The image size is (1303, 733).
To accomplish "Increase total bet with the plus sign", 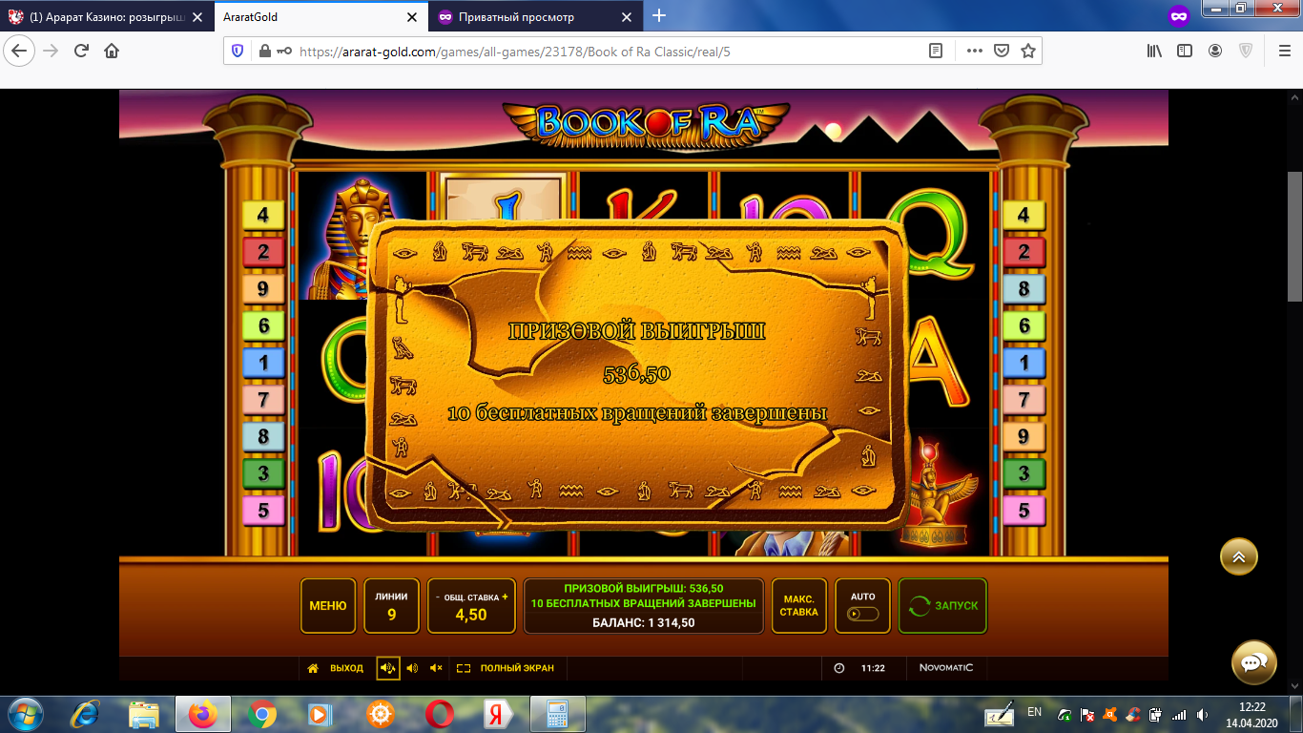I will click(505, 597).
